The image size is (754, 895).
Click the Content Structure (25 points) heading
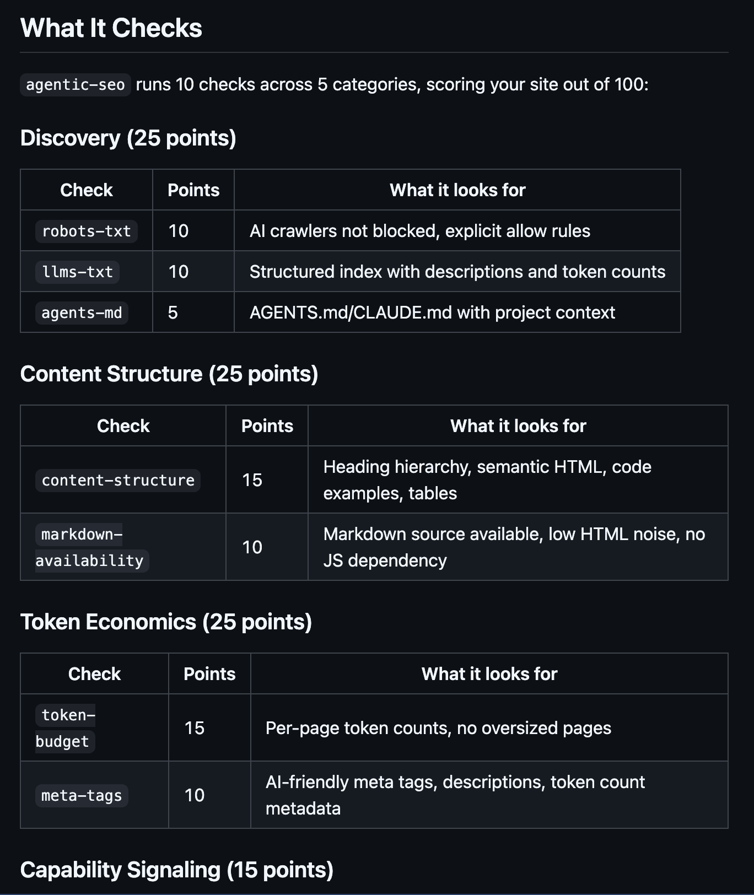pos(169,374)
